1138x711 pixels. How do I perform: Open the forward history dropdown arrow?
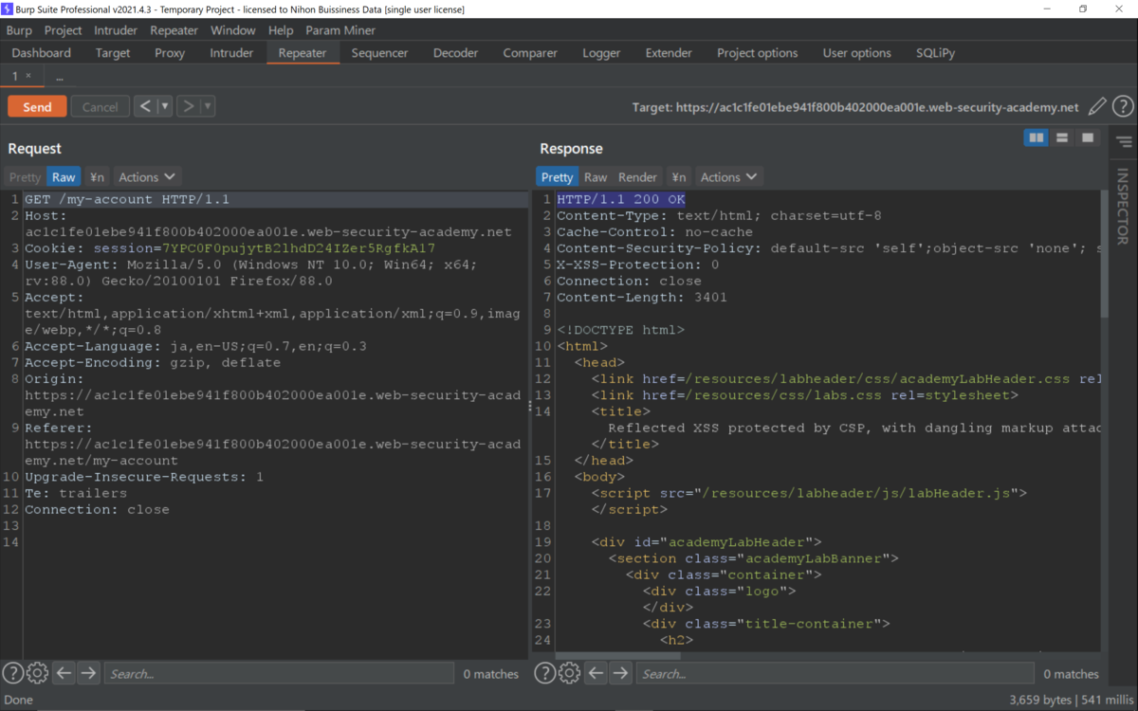(208, 106)
